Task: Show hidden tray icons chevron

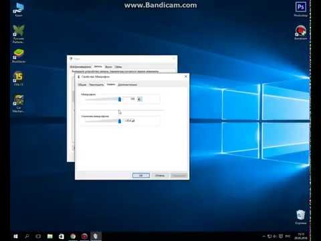Action: point(264,236)
